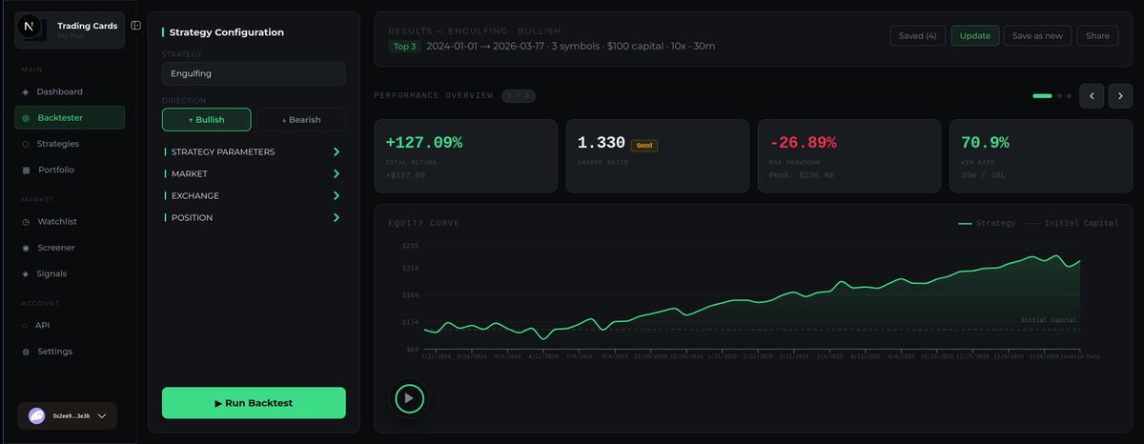
Task: Open the Signals page
Action: [x=70, y=273]
